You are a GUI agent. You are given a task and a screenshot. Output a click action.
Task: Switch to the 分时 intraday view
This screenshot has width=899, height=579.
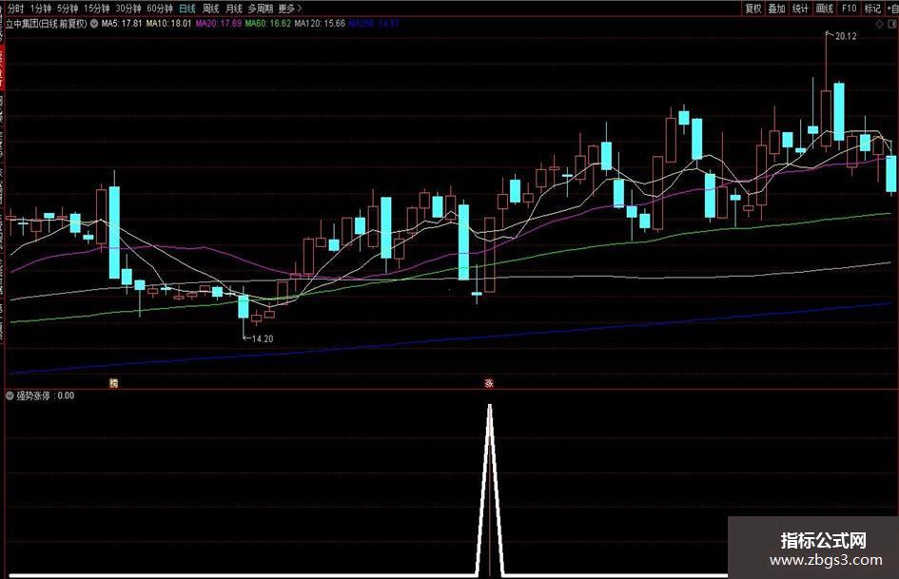click(15, 9)
